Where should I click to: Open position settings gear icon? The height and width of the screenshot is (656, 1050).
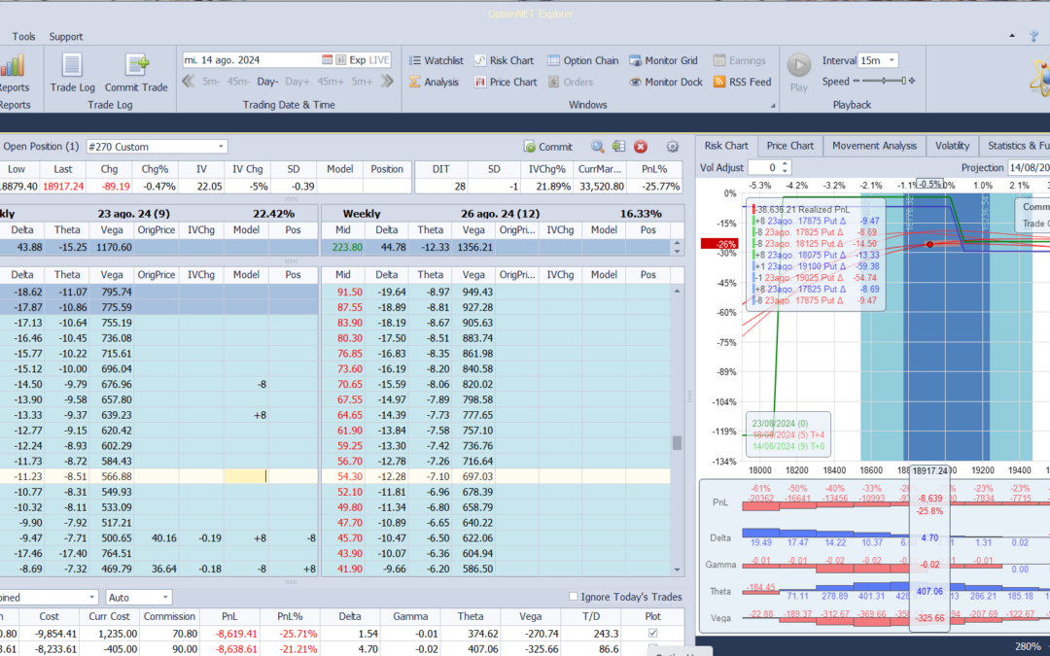[672, 147]
